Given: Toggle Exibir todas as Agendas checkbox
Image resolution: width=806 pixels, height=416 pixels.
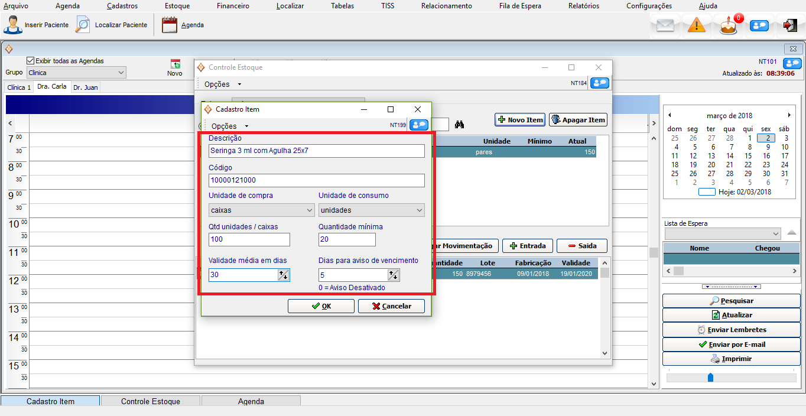Looking at the screenshot, I should pos(31,61).
